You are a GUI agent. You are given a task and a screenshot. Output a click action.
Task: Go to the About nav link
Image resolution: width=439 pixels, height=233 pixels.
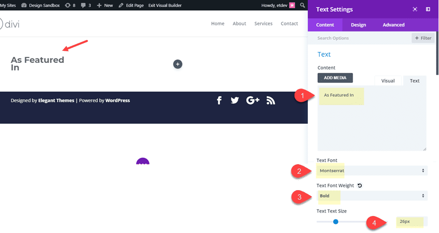239,23
